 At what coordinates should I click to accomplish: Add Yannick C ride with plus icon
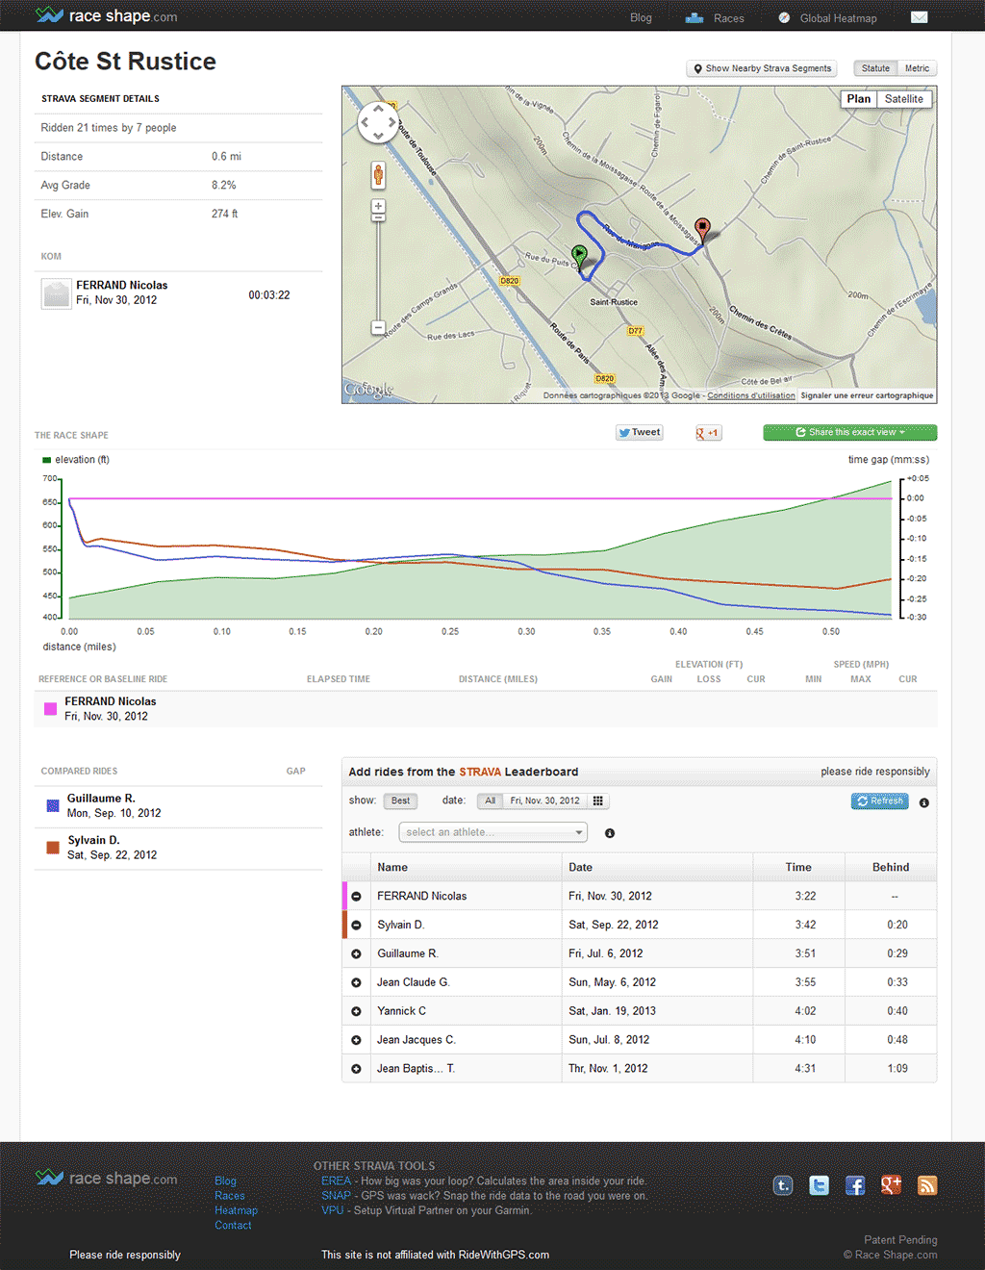(x=356, y=1011)
